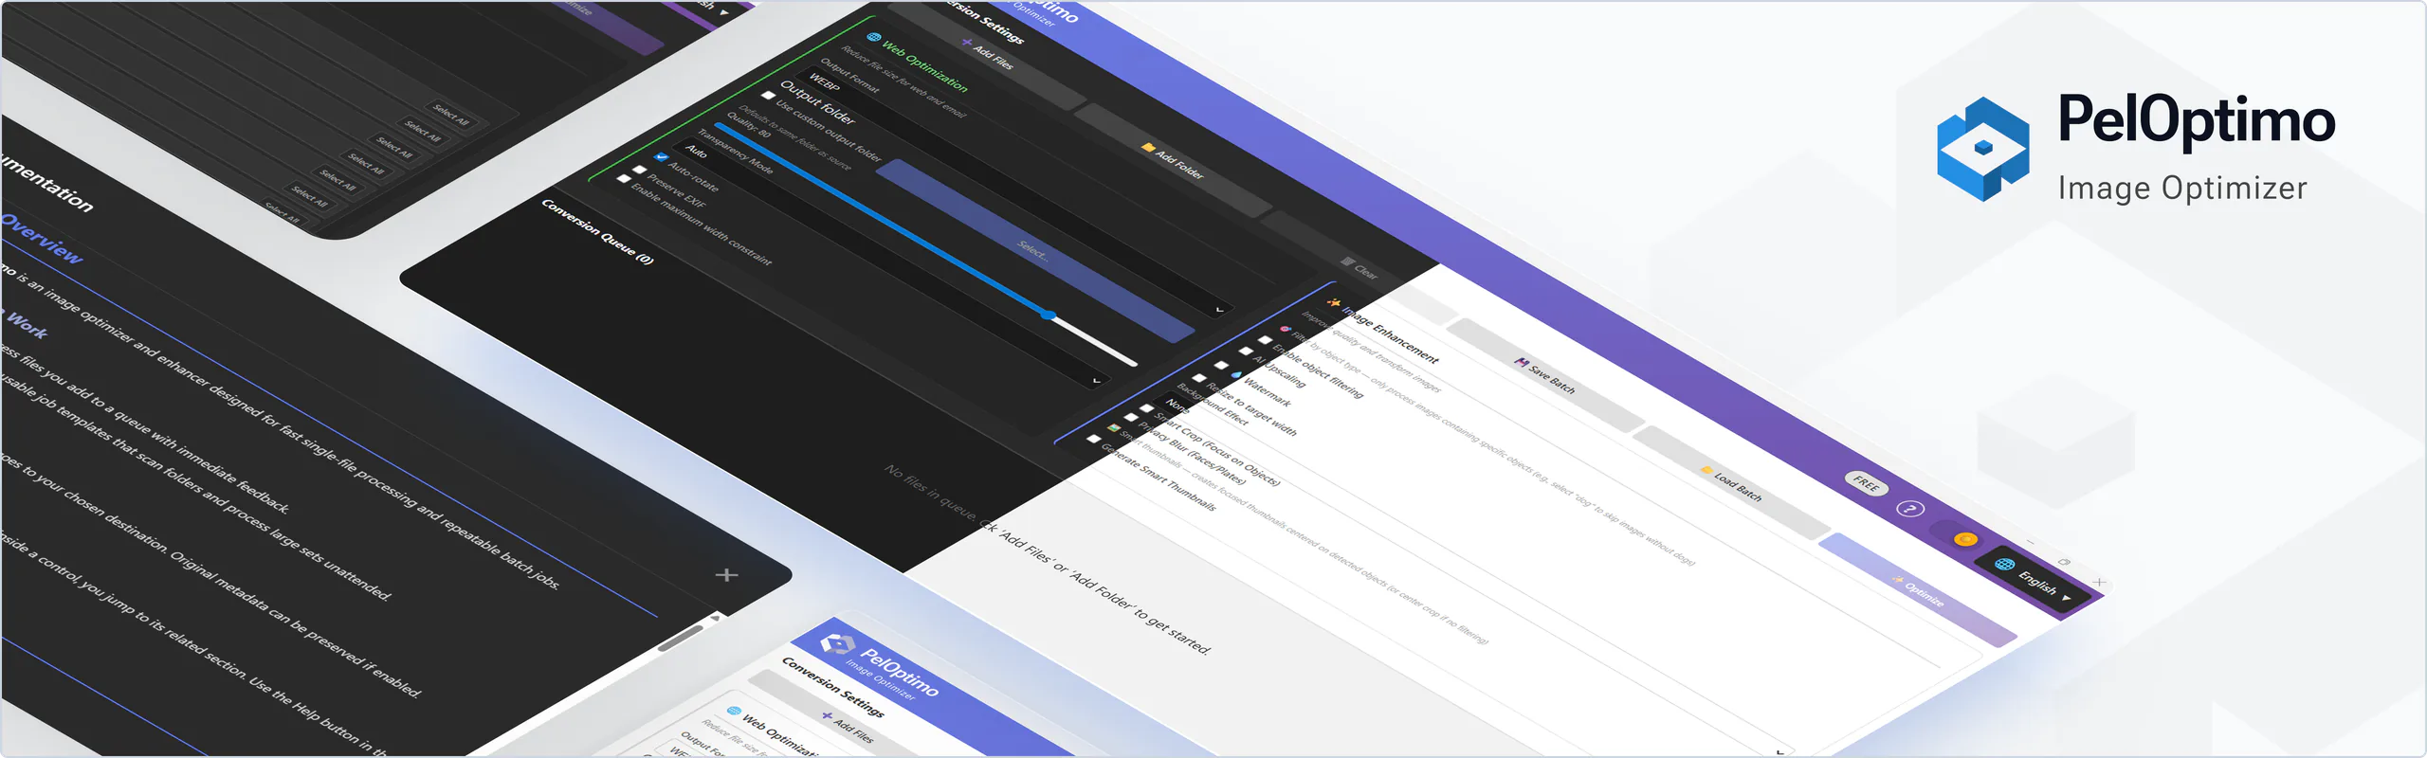Click the "Conversion Queue (0)" heading
This screenshot has width=2427, height=758.
[597, 231]
